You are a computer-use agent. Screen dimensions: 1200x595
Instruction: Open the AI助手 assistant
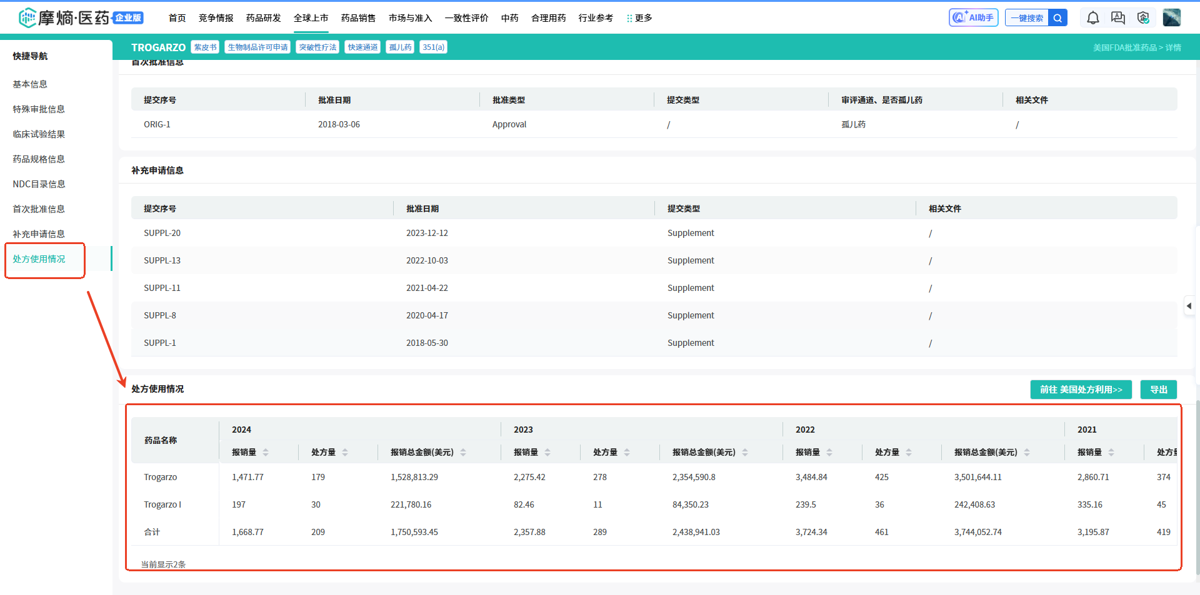(x=973, y=17)
